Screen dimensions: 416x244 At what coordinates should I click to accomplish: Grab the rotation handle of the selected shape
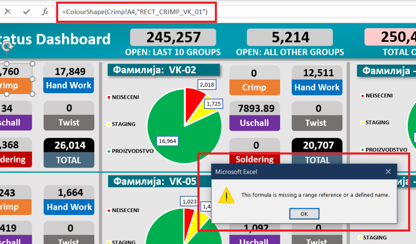(x=7, y=47)
